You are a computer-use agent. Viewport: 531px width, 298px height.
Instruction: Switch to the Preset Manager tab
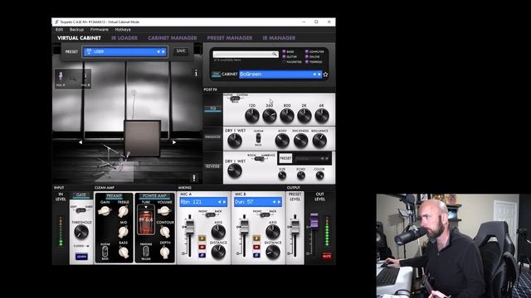point(230,38)
